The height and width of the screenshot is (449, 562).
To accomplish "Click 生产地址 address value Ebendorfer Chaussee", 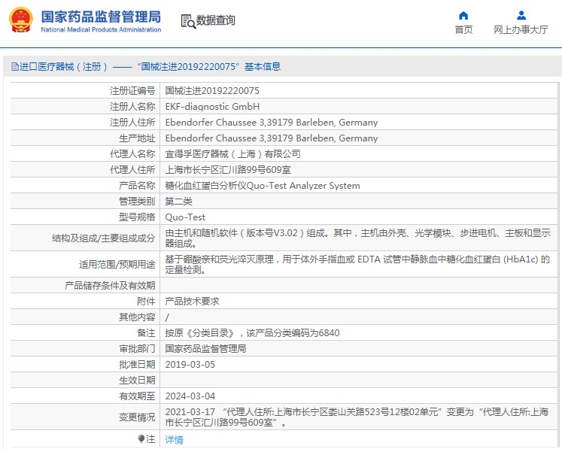I will 272,138.
